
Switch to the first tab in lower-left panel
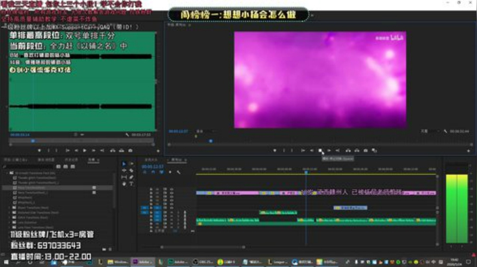click(x=15, y=159)
